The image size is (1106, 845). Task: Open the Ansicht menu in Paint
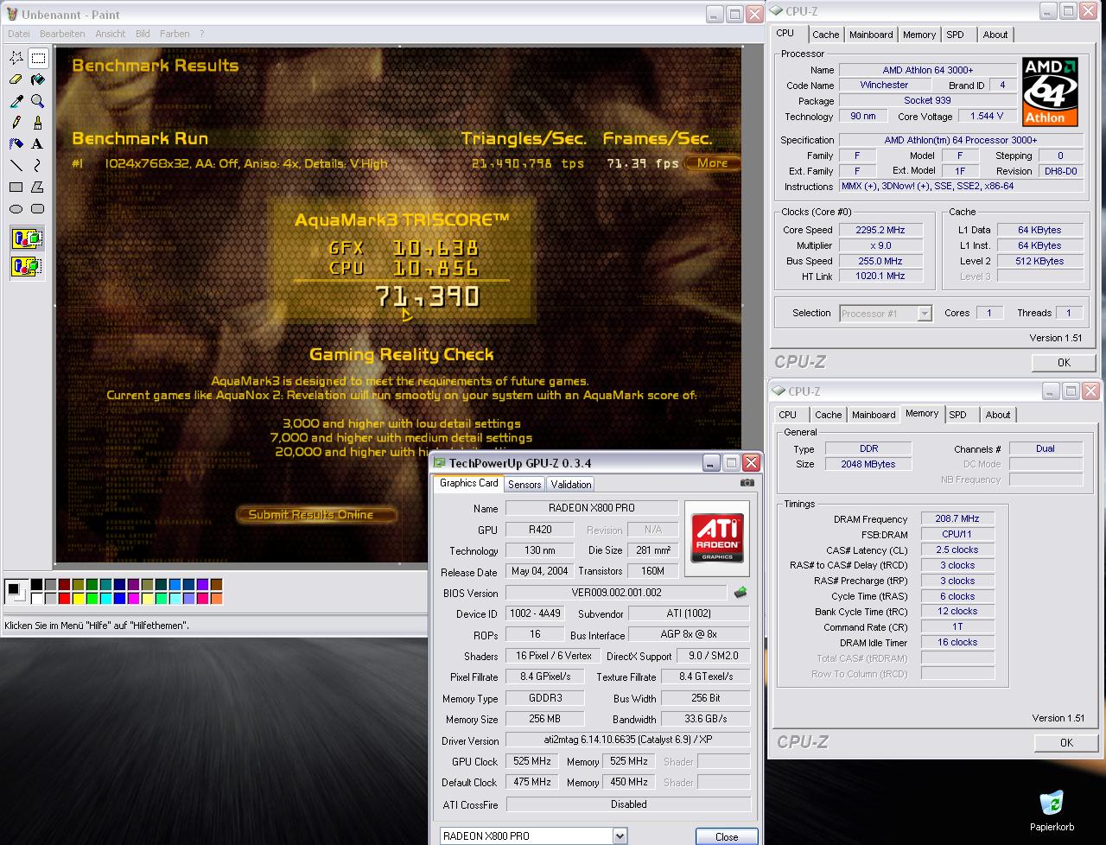pyautogui.click(x=111, y=34)
